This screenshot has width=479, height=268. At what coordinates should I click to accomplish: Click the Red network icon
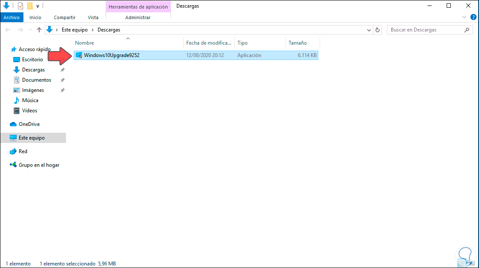13,151
